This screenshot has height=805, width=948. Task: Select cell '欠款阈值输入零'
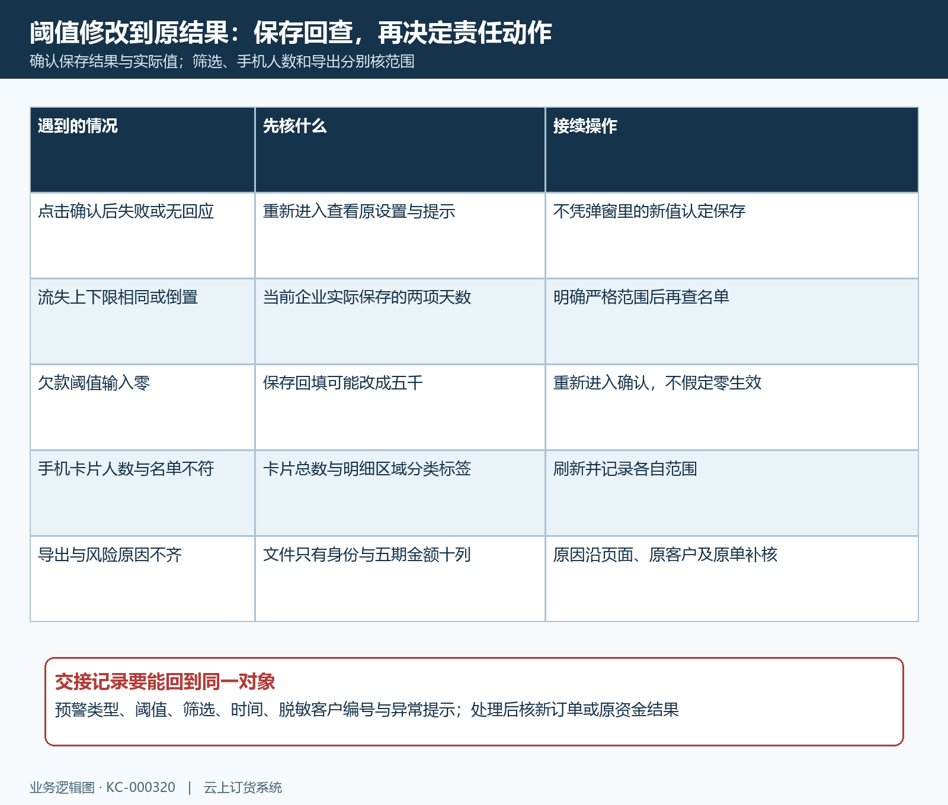(x=142, y=407)
